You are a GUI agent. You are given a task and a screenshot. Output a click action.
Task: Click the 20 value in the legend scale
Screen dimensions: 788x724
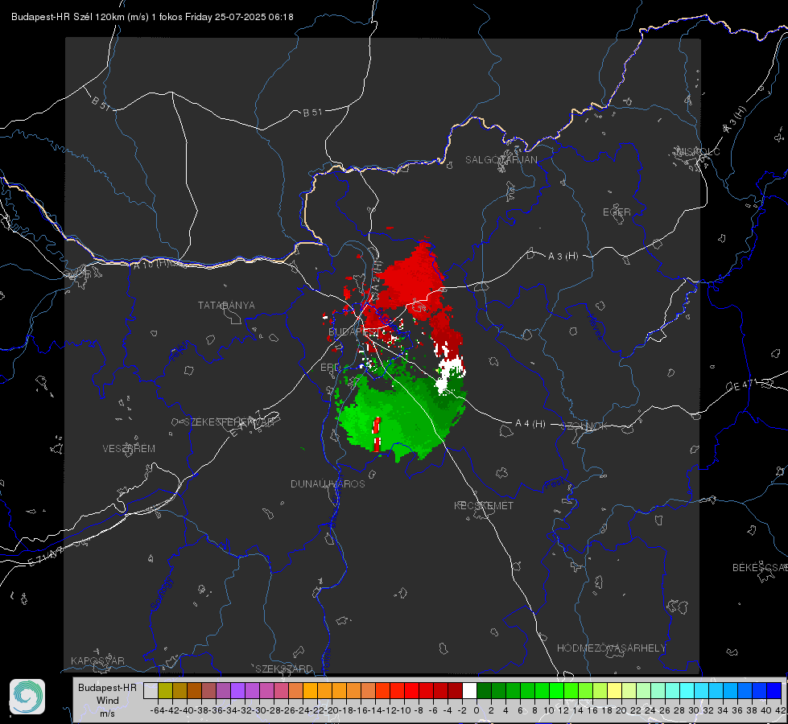pos(621,710)
